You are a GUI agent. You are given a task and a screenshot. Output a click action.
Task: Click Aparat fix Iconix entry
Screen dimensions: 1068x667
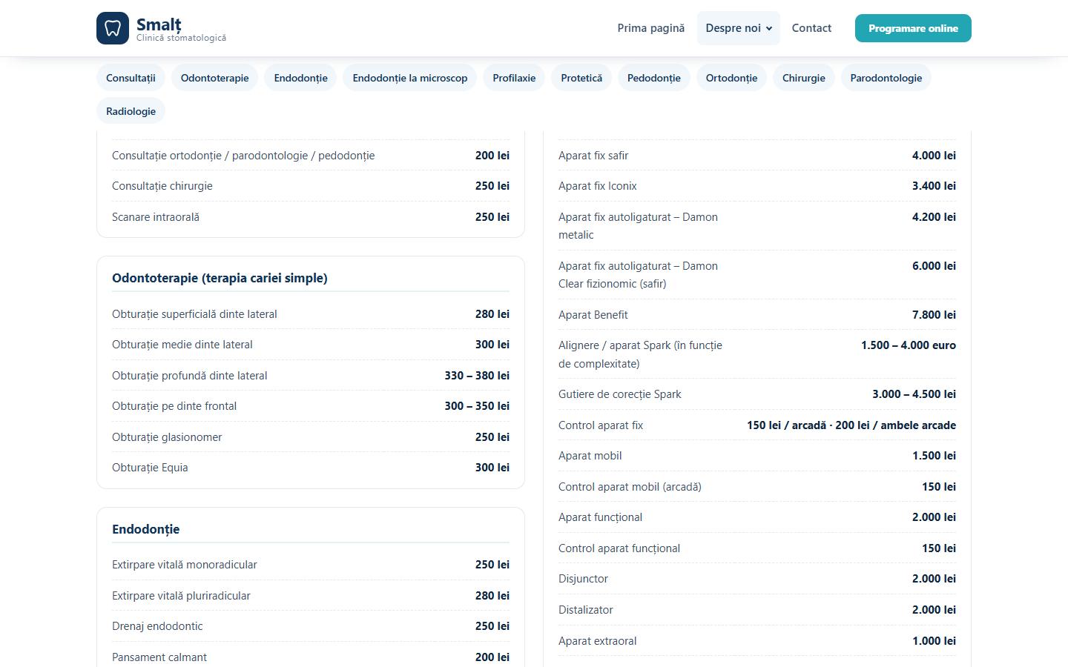coord(757,186)
